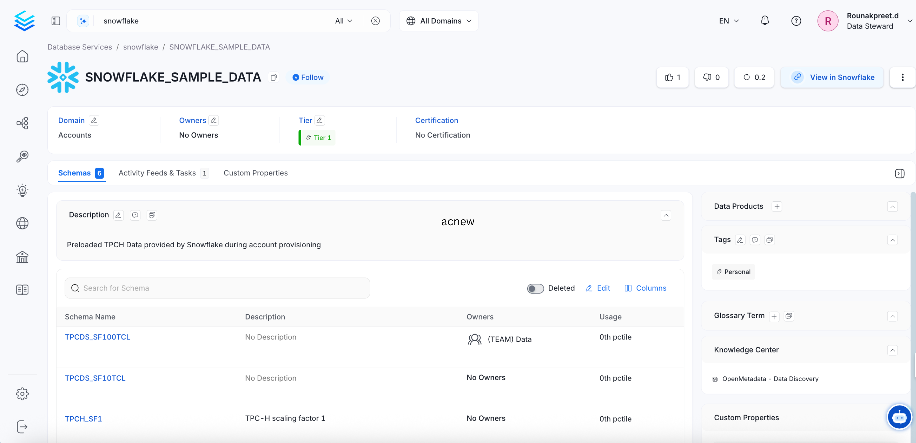Open the All Domains dropdown
This screenshot has height=443, width=916.
(x=439, y=21)
